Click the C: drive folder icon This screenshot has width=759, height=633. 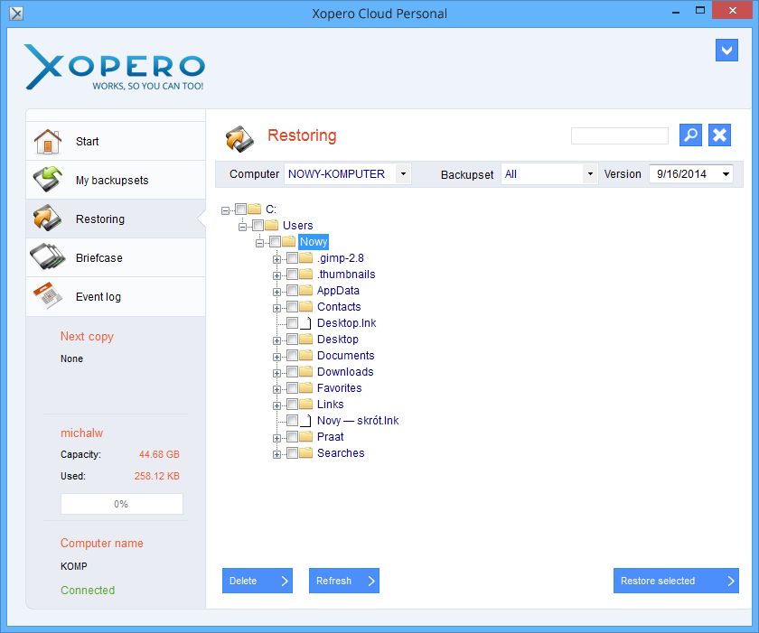pyautogui.click(x=255, y=209)
